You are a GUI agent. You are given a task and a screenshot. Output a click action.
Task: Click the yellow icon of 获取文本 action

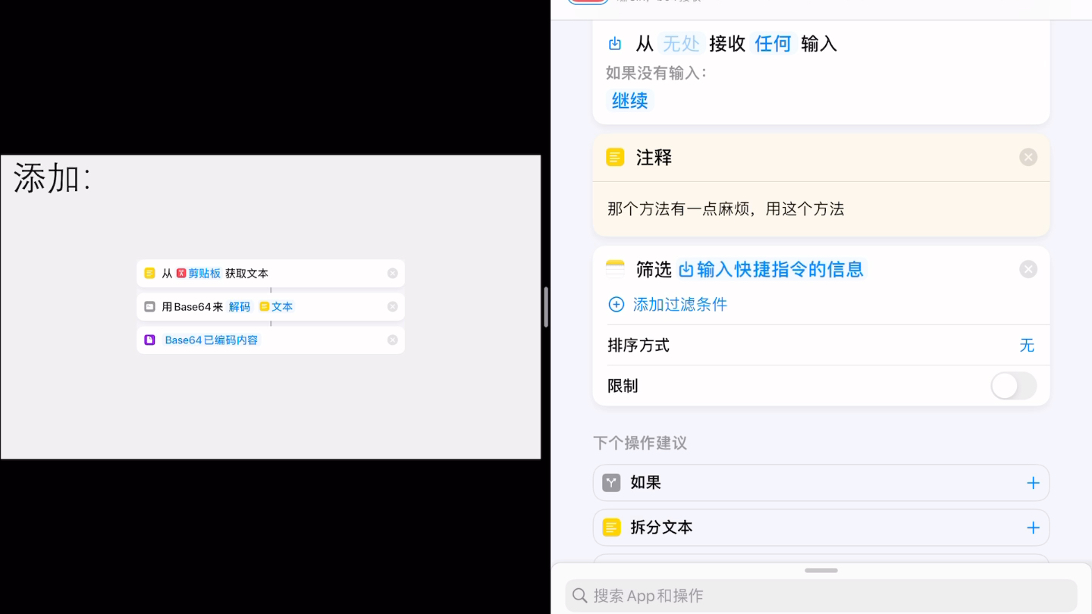[149, 274]
